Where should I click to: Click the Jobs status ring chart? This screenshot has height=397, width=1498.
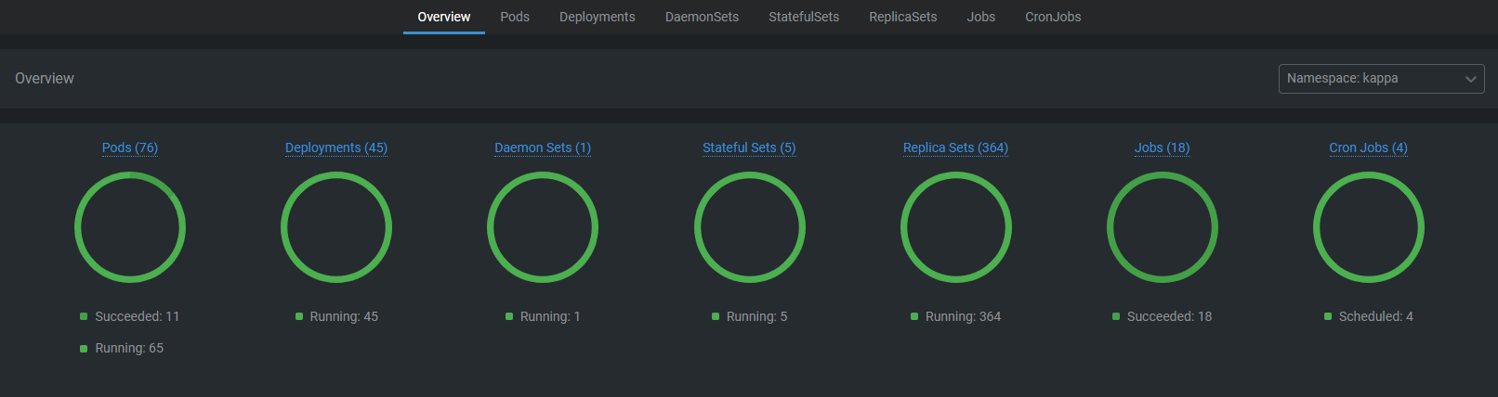pos(1163,176)
